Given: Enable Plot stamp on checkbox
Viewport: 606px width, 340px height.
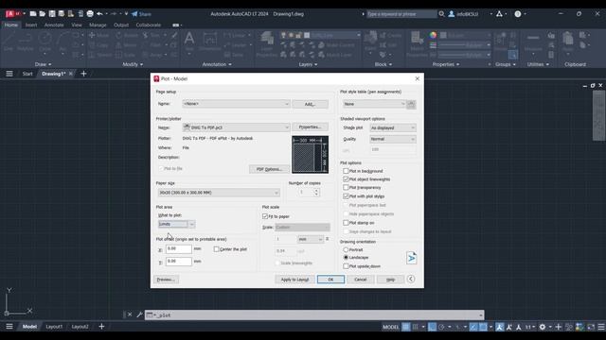Looking at the screenshot, I should 346,223.
